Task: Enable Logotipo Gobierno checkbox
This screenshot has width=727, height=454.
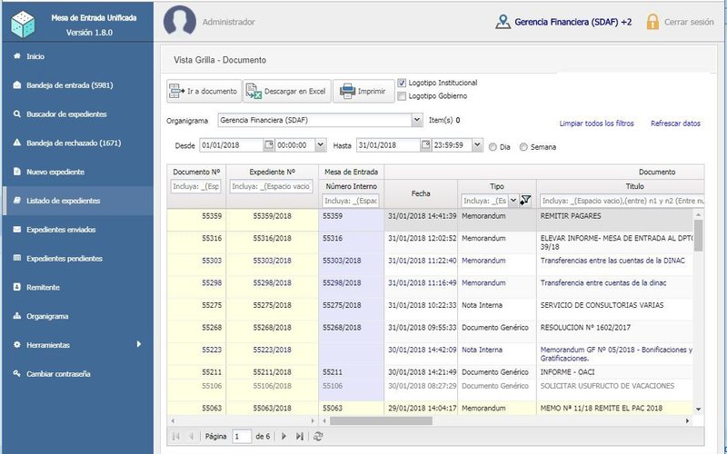Action: tap(402, 96)
